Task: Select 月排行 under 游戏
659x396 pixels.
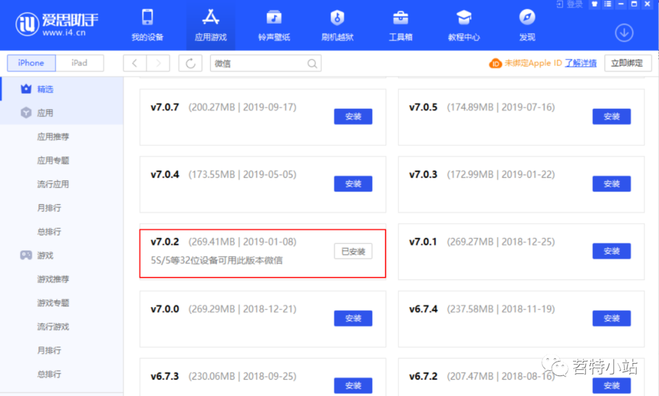Action: (49, 351)
